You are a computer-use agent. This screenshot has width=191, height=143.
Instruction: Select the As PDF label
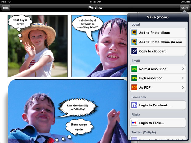point(145,87)
